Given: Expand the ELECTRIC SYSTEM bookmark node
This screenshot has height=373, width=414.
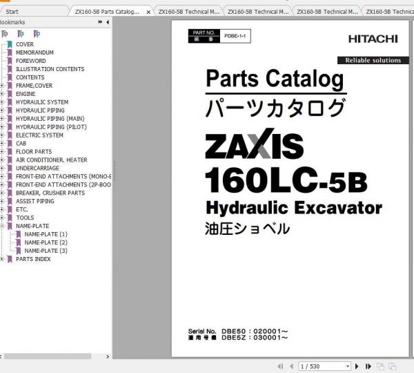Looking at the screenshot, I should click(1, 135).
